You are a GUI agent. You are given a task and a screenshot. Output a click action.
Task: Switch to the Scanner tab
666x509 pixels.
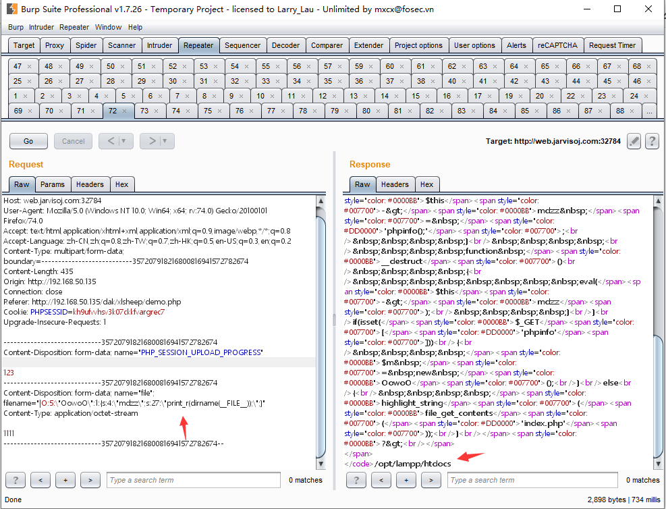pos(121,45)
